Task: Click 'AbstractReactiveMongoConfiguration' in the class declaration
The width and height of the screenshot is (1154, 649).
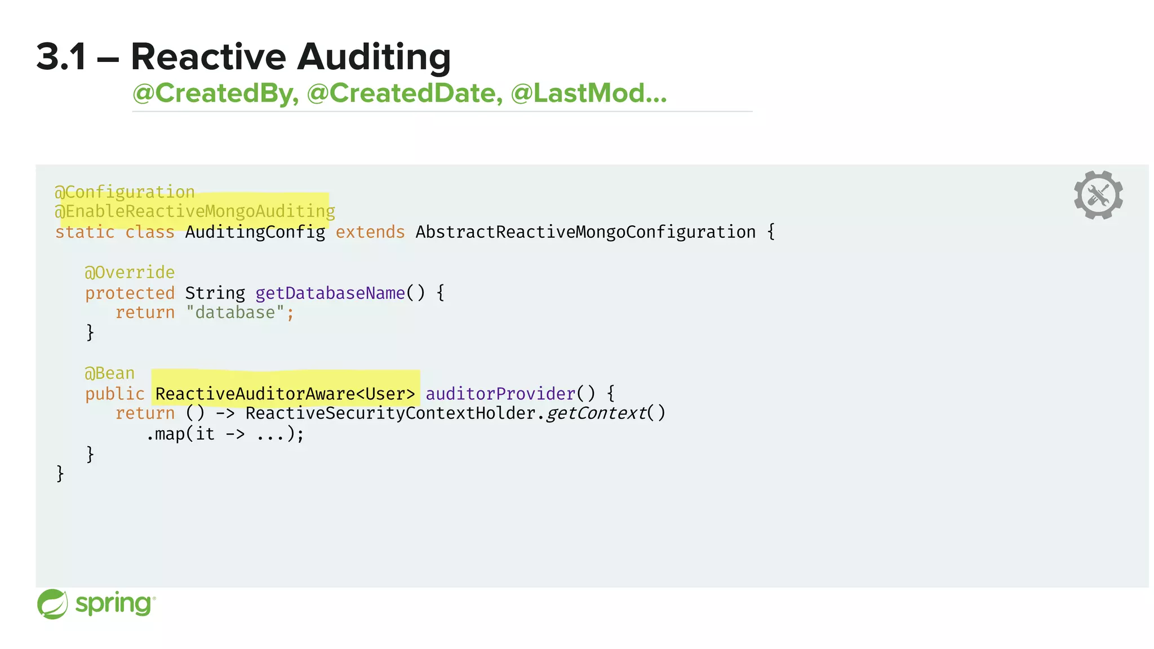Action: (x=585, y=232)
